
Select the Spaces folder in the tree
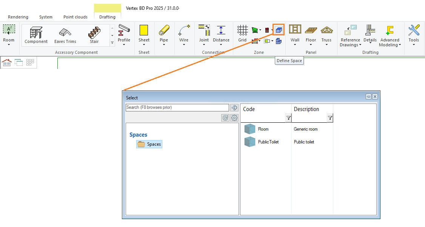[149, 144]
